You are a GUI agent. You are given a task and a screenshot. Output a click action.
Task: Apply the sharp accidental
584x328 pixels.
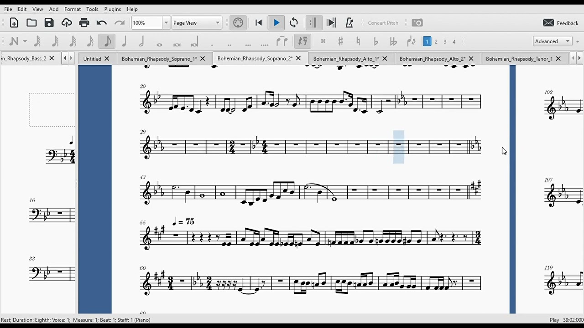(340, 41)
